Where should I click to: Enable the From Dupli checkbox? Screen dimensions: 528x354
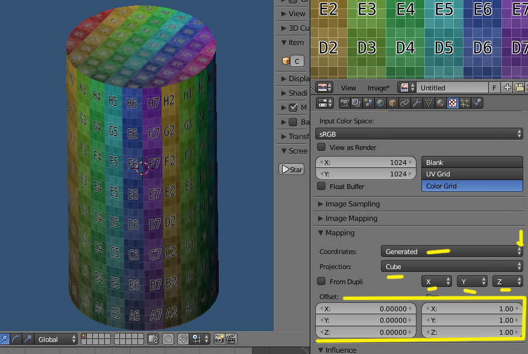(x=322, y=281)
